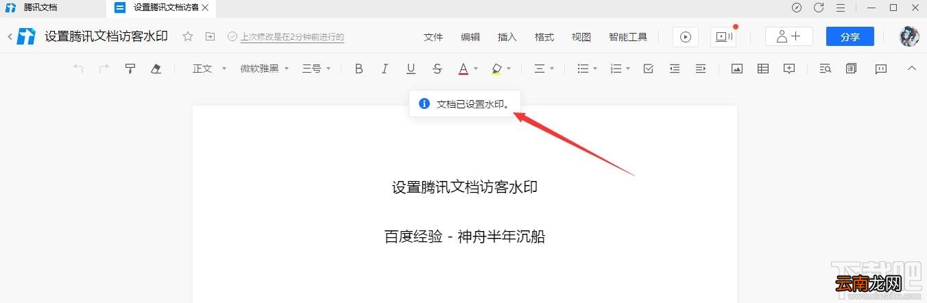Screen dimensions: 927x303
Task: Close the 设置腾讯文档访客 tab
Action: pos(204,8)
